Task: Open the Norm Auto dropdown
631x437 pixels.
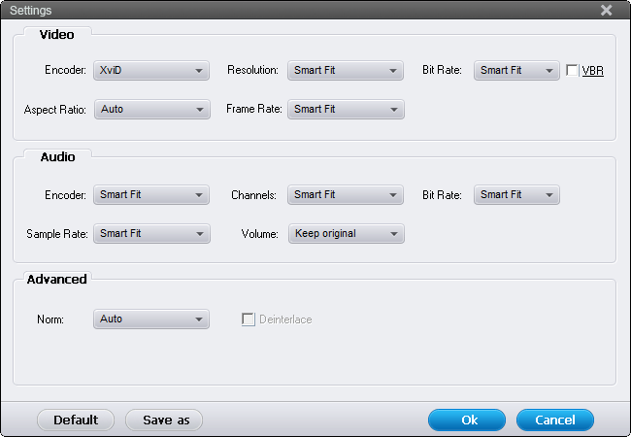Action: point(151,319)
